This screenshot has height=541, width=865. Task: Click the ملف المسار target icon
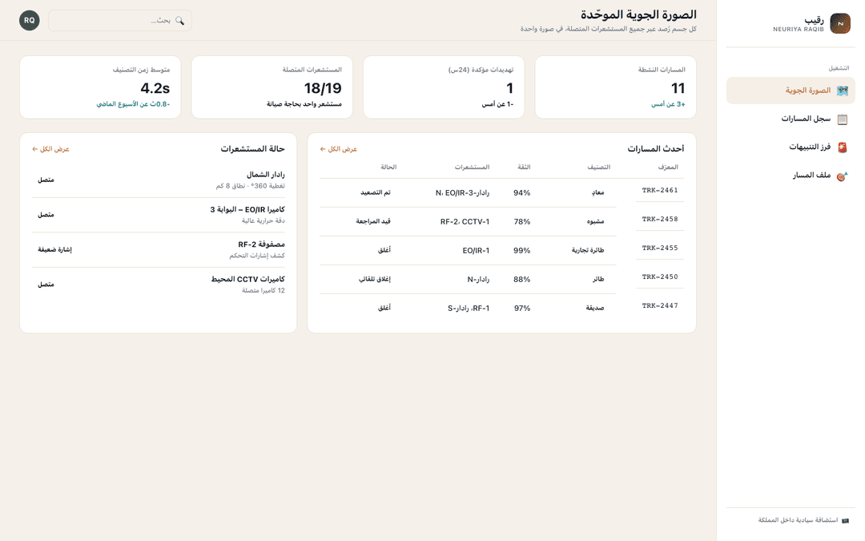click(842, 176)
